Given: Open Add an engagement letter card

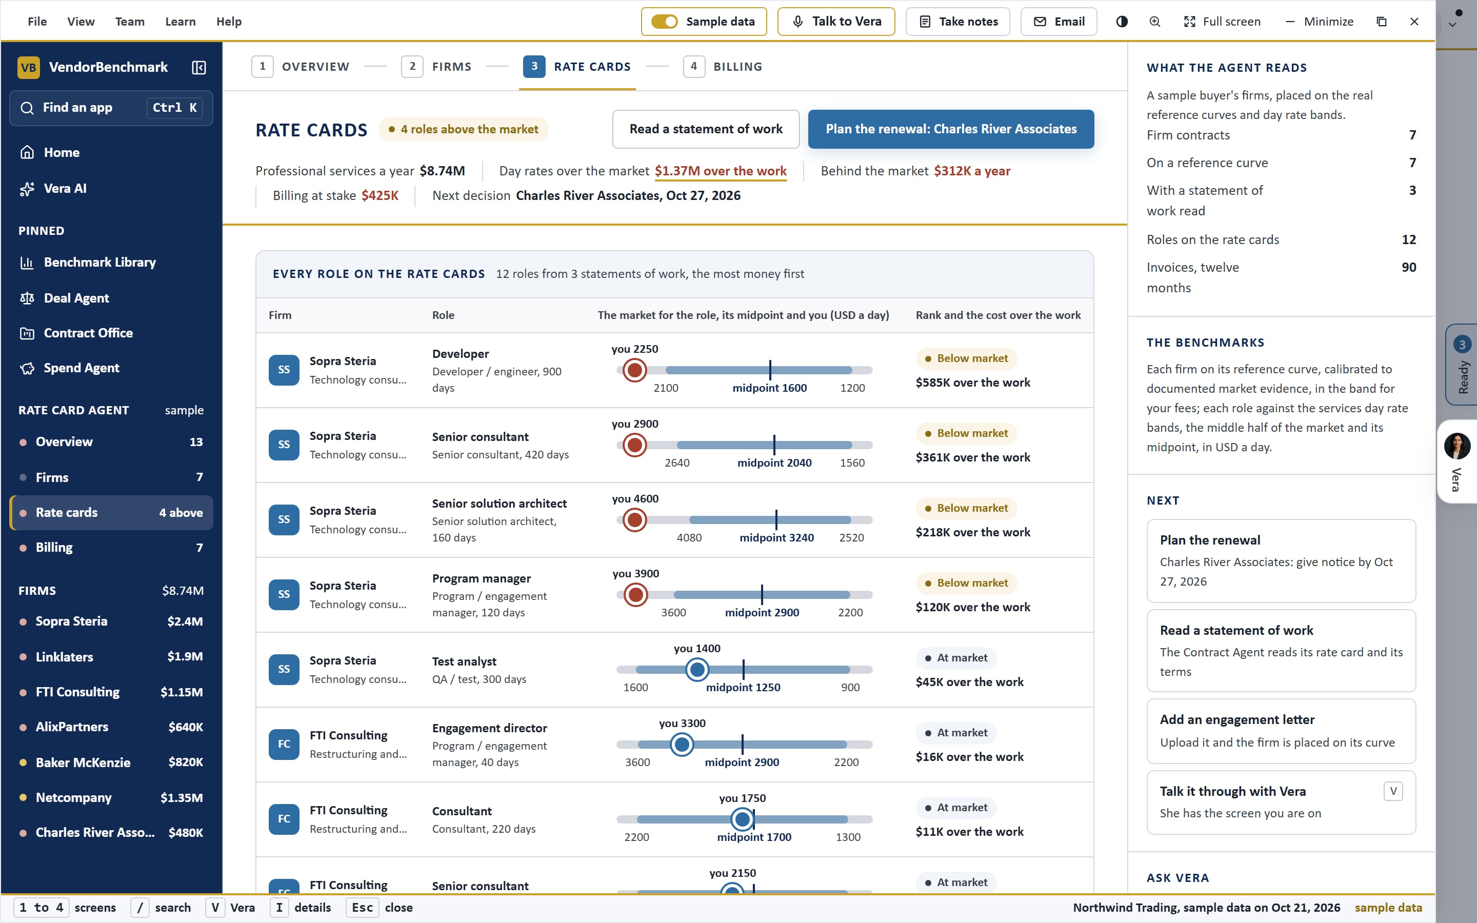Looking at the screenshot, I should (x=1281, y=731).
